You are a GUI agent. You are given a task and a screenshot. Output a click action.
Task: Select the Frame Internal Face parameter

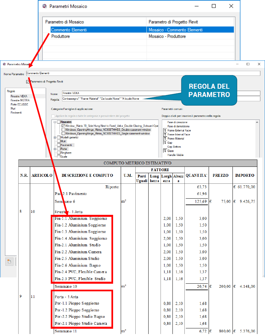click(x=179, y=134)
